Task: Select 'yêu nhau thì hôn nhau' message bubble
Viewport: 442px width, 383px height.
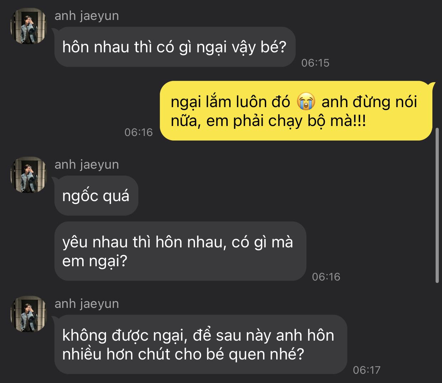Action: 180,251
